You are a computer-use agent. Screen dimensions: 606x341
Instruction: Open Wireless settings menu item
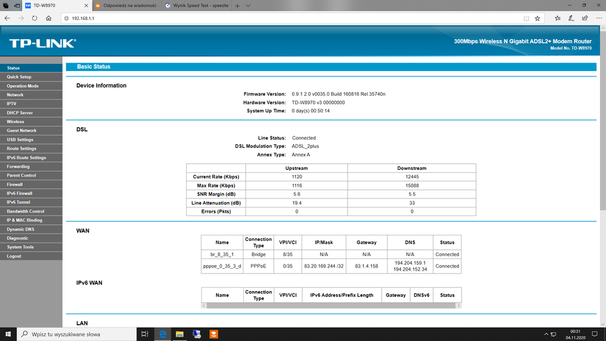point(31,122)
